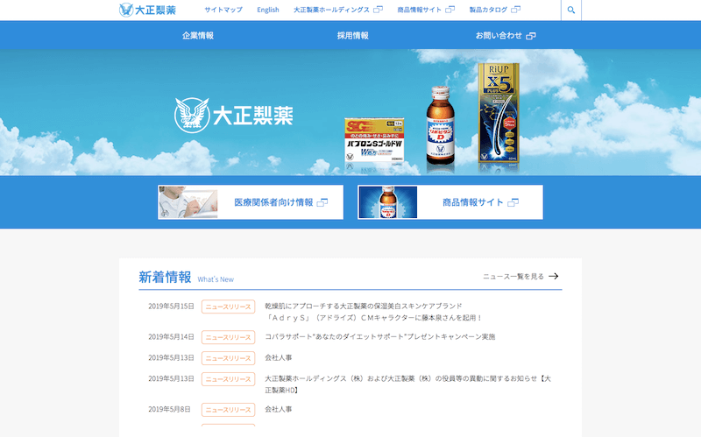701x437 pixels.
Task: Open コバラサポート campaign news article
Action: (x=380, y=336)
